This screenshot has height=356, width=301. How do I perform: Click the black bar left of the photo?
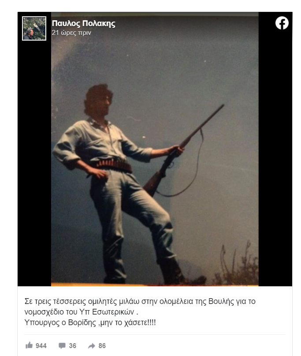coord(34,164)
